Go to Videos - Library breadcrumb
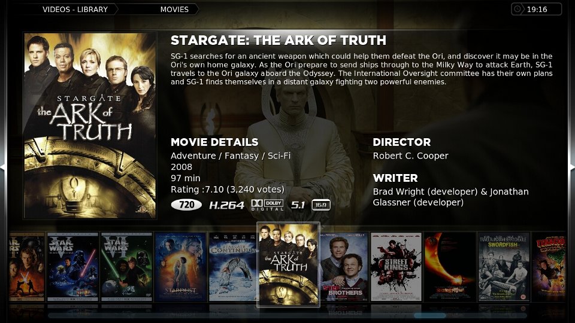575x323 pixels. pos(75,10)
